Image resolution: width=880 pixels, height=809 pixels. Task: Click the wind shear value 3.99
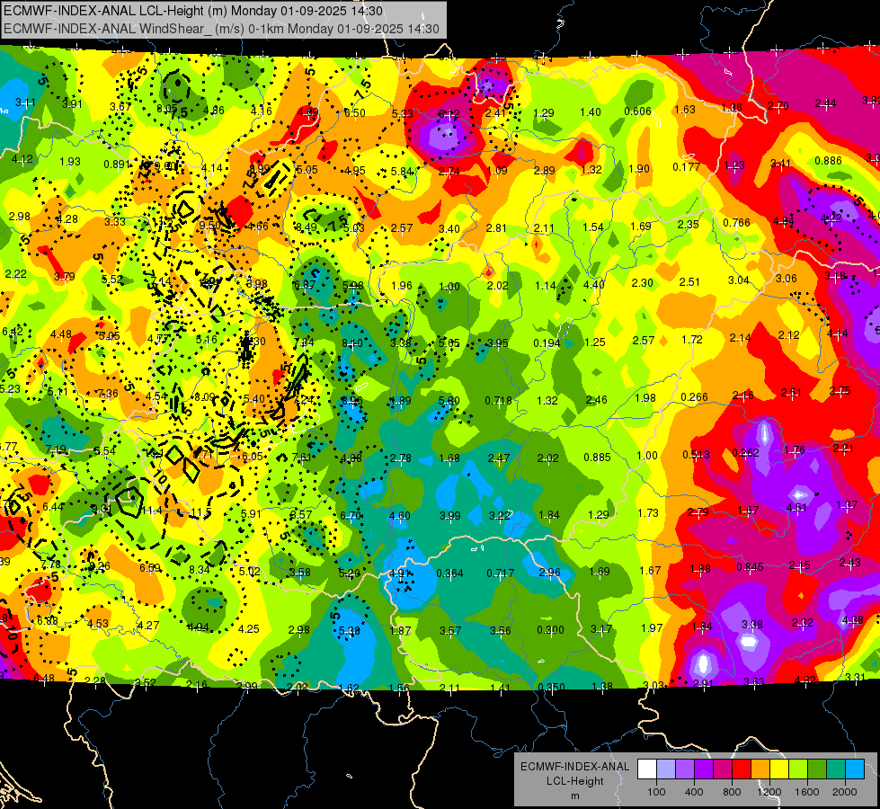[449, 515]
